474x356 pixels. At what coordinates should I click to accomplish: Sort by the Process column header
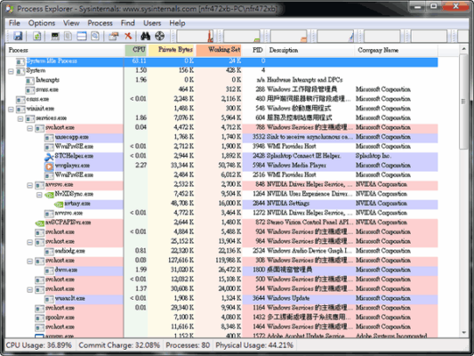[65, 50]
